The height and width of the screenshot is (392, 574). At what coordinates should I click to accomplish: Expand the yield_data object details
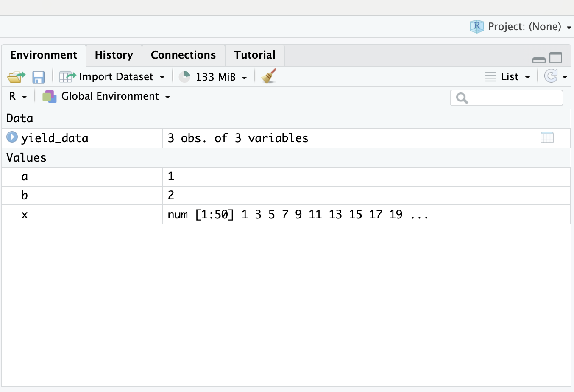(12, 137)
